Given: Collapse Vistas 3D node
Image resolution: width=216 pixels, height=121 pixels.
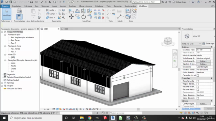Looking at the screenshot, I should pyautogui.click(x=5, y=54).
